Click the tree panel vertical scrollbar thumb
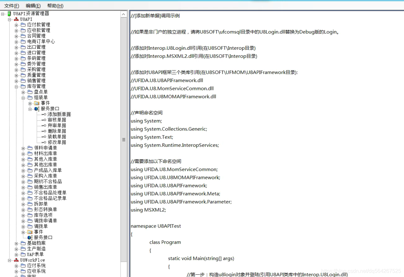Screen dimensions: 404x277 (x=124, y=140)
